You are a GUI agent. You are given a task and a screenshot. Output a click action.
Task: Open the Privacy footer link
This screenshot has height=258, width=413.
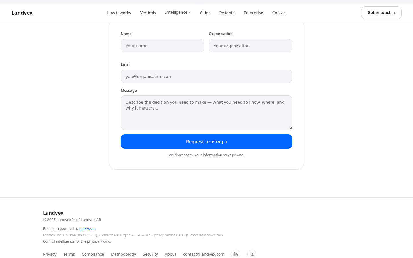(50, 254)
